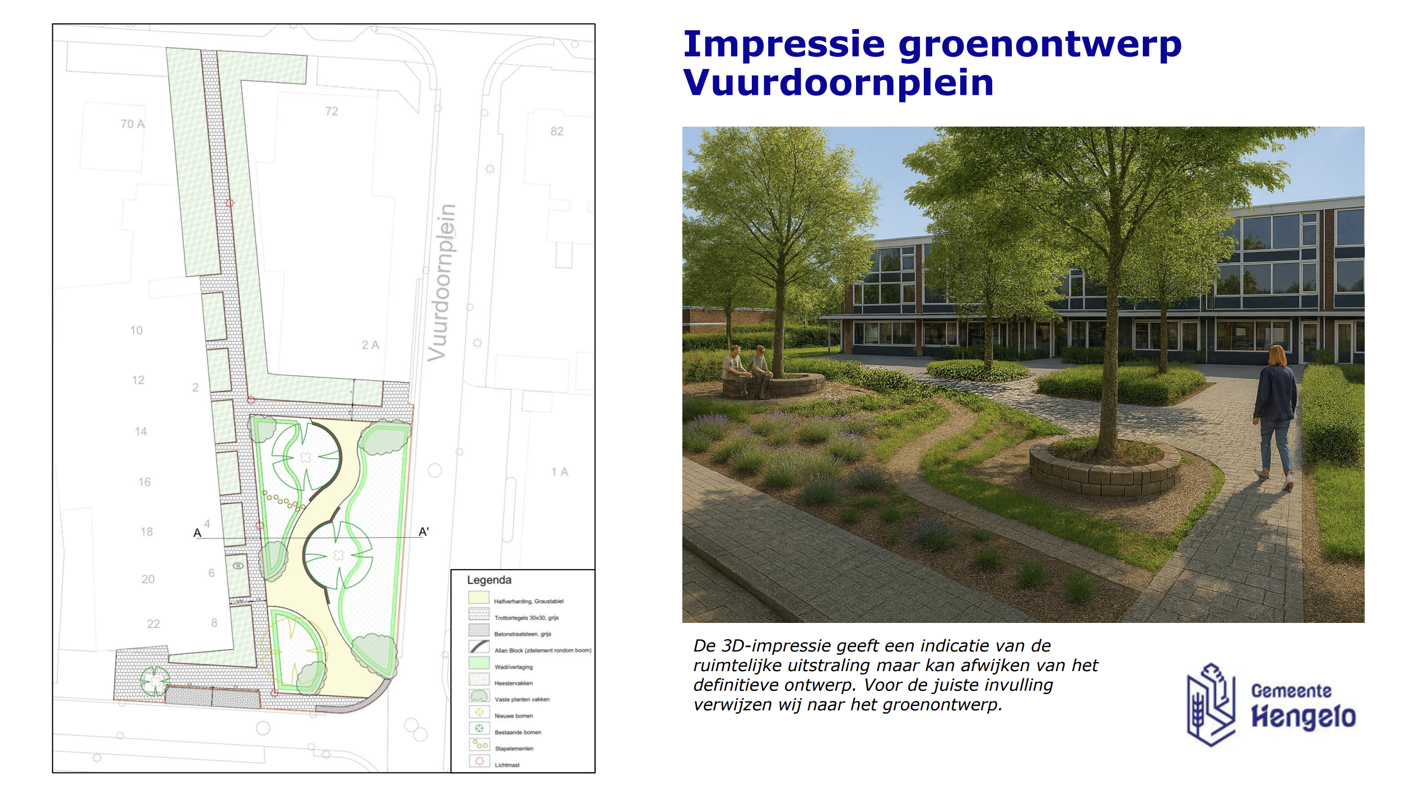1414x791 pixels.
Task: Click the 'Legenda' heading
Action: [489, 580]
